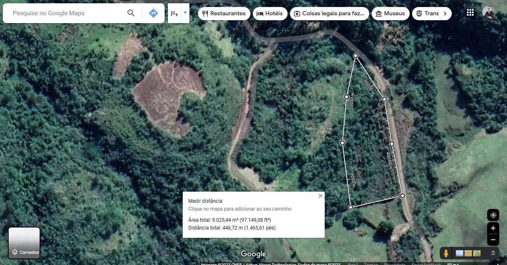
Task: Click the 100,00 m measurement label
Action: tap(352, 179)
